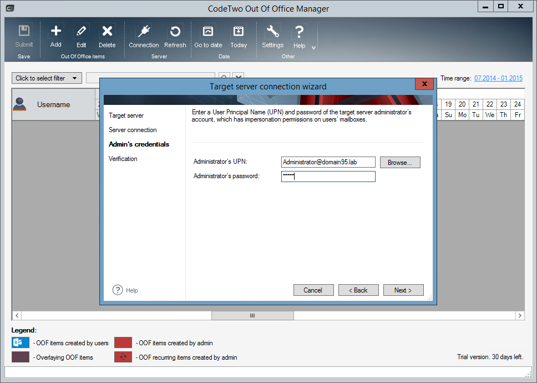Click the resize grip of wizard dialog
The image size is (537, 383).
coord(429,298)
